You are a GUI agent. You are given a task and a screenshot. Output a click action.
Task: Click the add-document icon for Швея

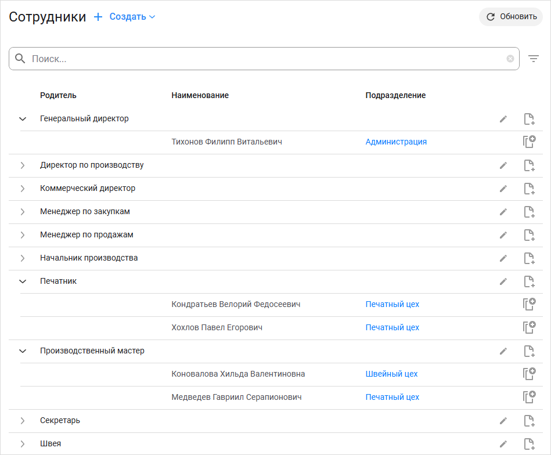pyautogui.click(x=529, y=443)
